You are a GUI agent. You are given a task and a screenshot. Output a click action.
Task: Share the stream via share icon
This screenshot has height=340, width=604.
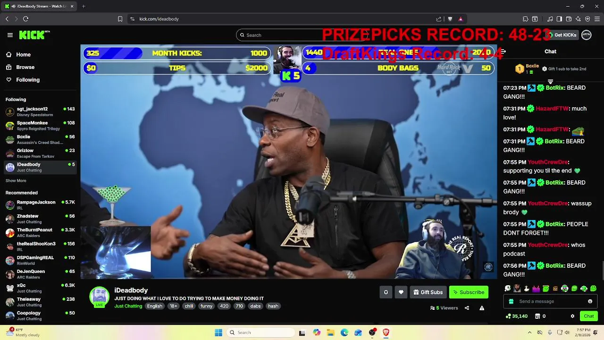pyautogui.click(x=467, y=308)
